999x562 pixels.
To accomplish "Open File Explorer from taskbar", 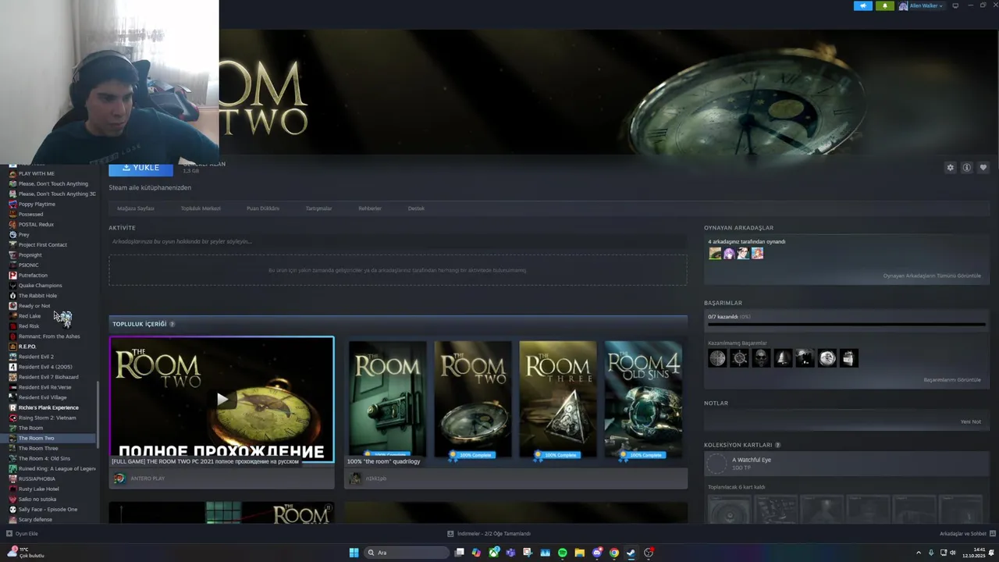I will 579,553.
